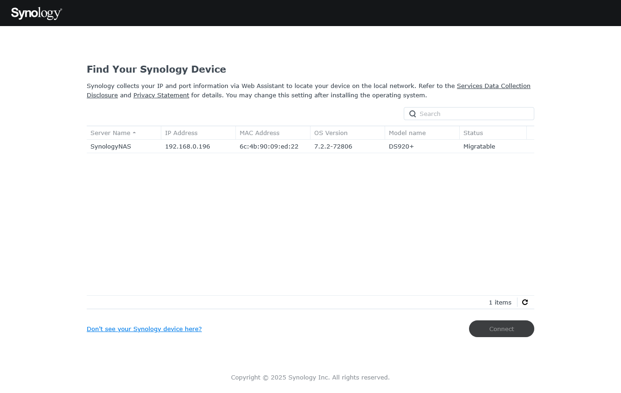
Task: Click the 192.168.0.196 IP address cell
Action: pos(187,146)
